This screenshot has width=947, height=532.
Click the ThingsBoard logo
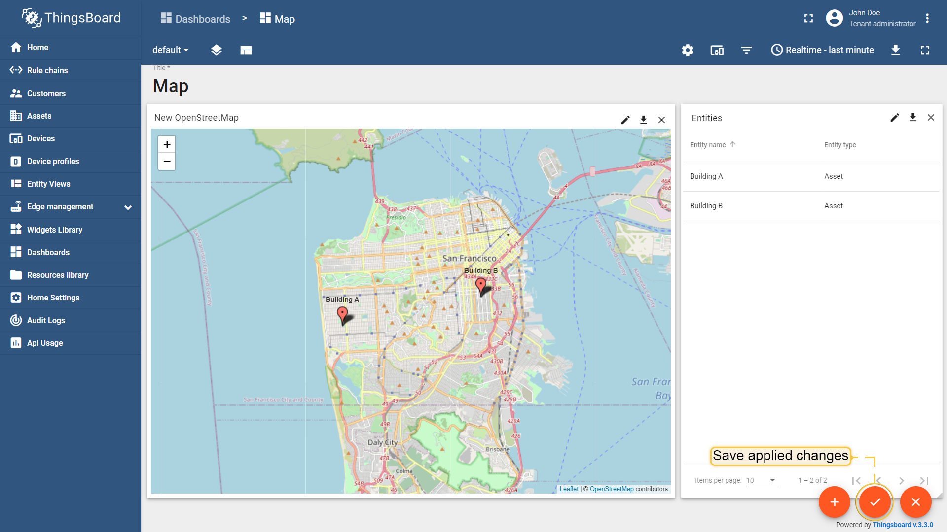[71, 18]
